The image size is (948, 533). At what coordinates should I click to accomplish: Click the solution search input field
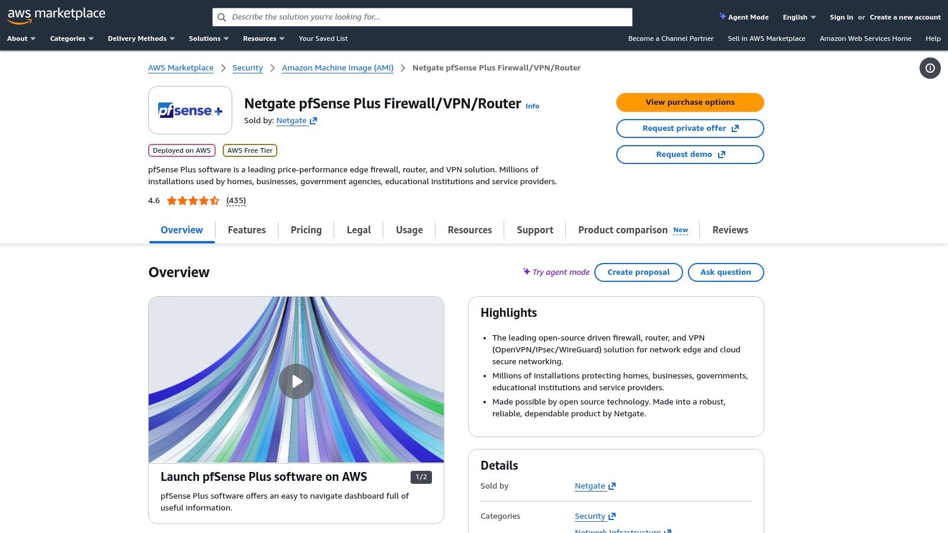pos(415,17)
